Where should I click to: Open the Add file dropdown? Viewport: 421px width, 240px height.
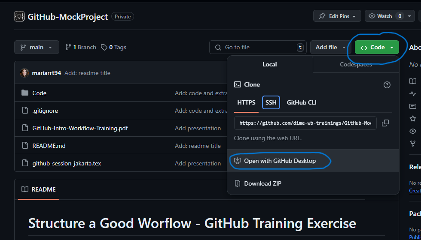[331, 47]
